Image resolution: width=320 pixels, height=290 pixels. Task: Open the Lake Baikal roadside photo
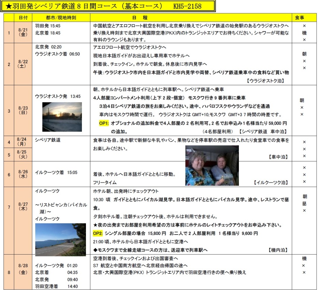61,239
